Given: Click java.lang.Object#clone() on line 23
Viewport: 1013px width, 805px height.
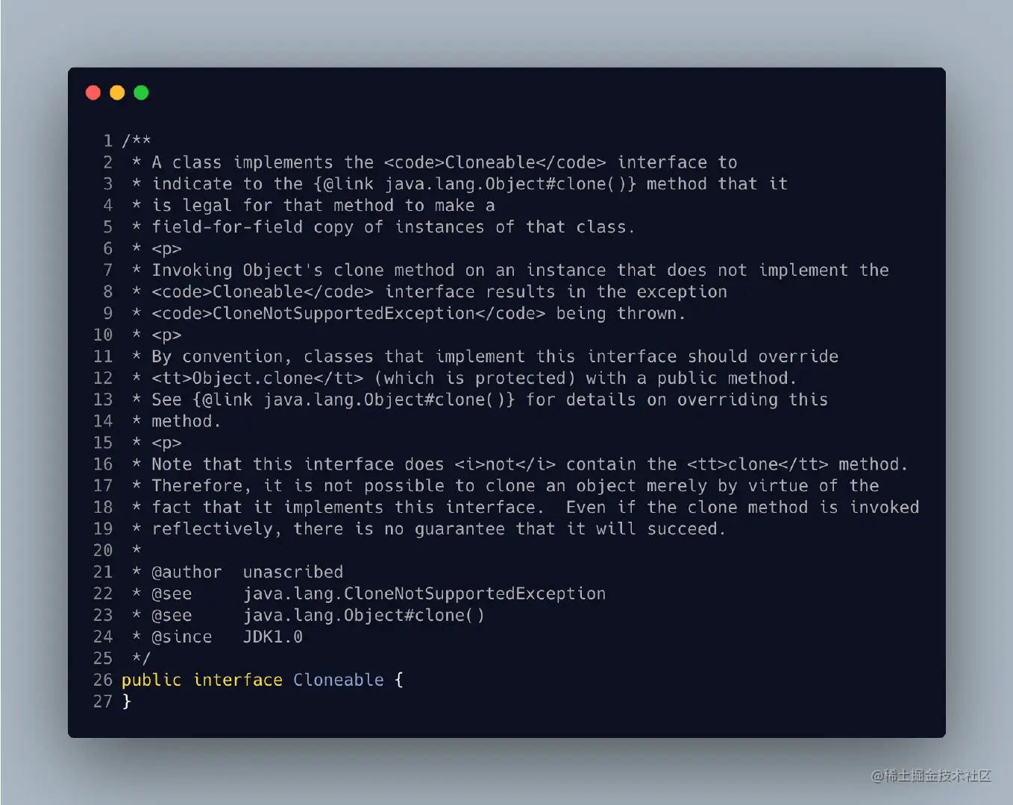Looking at the screenshot, I should (x=364, y=615).
